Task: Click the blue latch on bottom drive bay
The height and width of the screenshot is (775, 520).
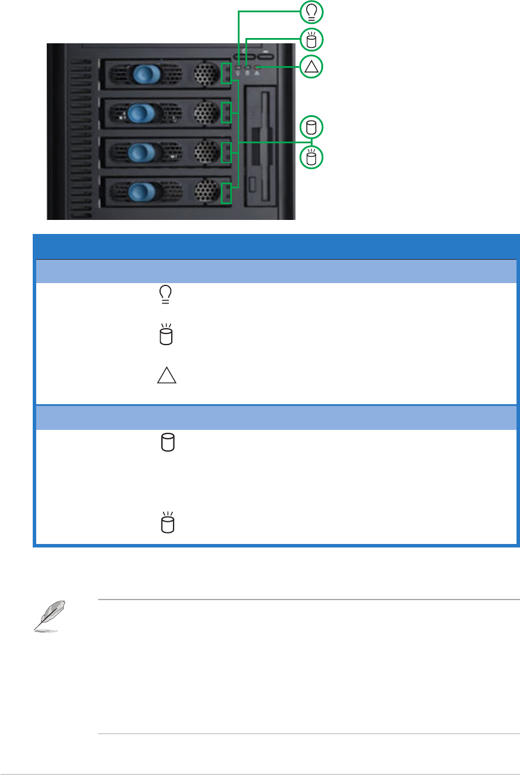Action: pos(141,190)
